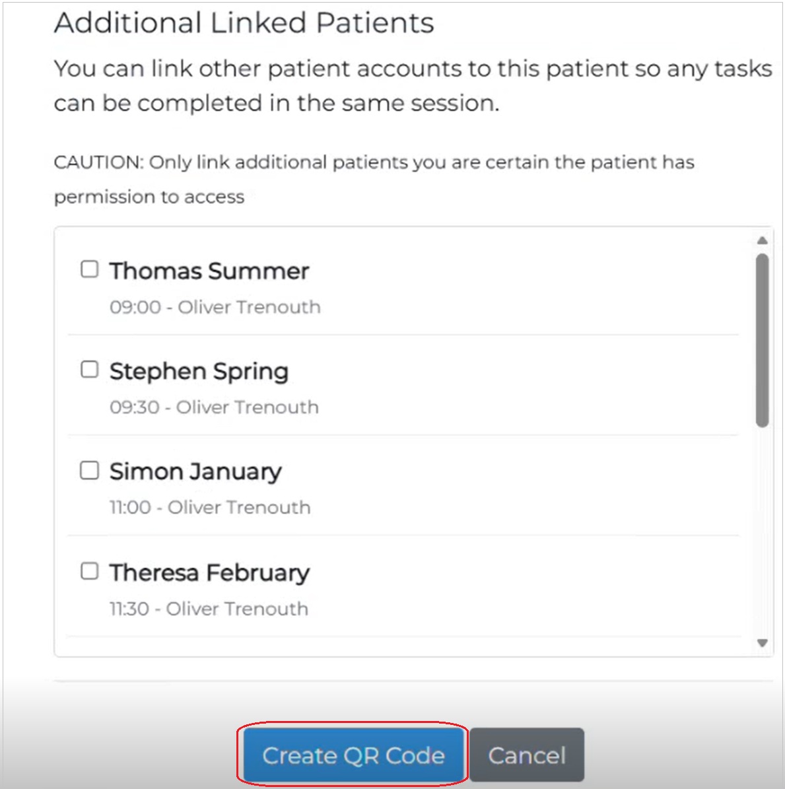785x789 pixels.
Task: Click the 09:30 Oliver Trenouth appointment text
Action: tap(214, 407)
